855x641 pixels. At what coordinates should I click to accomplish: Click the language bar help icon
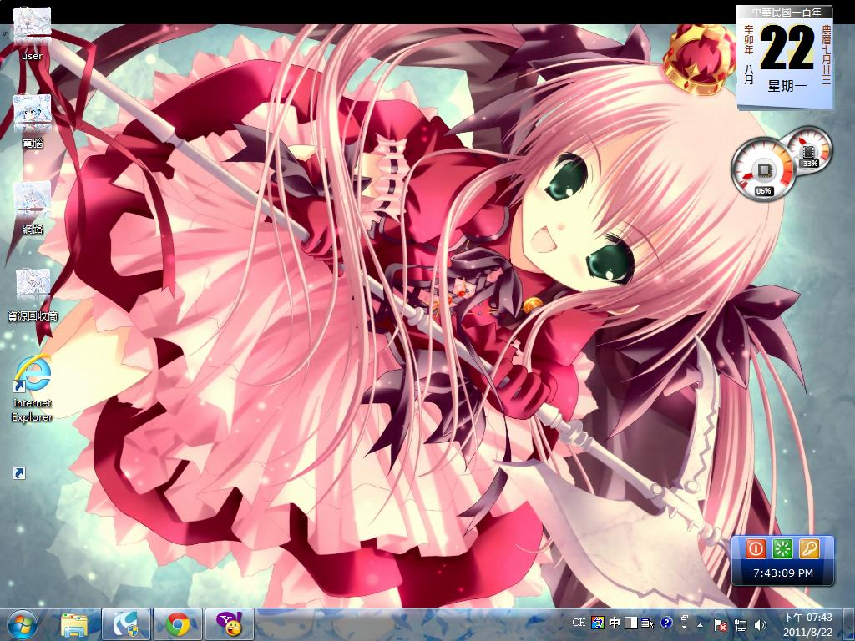[x=666, y=622]
